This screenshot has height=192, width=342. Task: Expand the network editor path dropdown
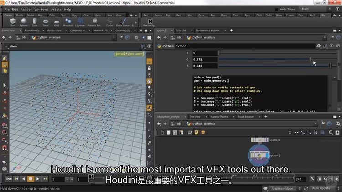pos(316,124)
